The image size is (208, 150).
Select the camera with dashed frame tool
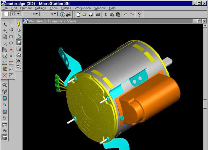(19, 61)
